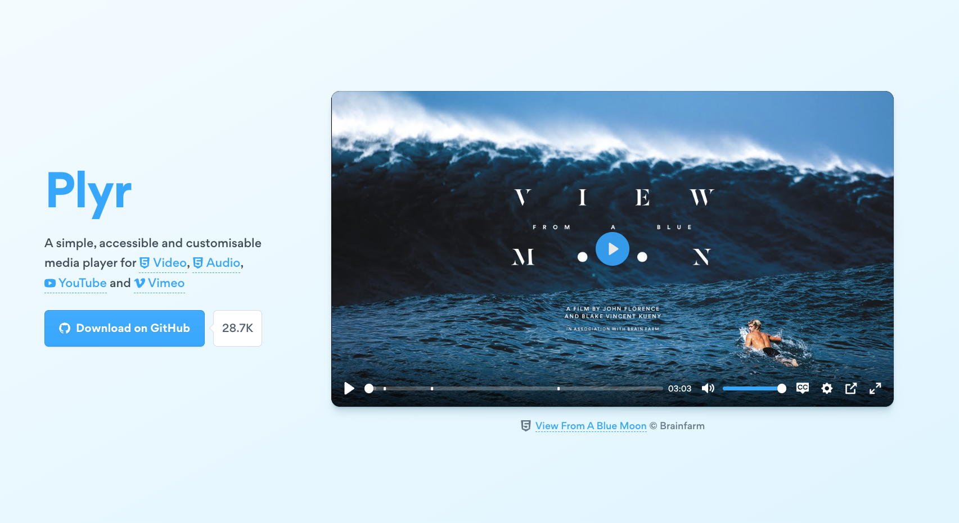Screen dimensions: 959x523
Task: Click the seek bar thumb at start
Action: [369, 388]
